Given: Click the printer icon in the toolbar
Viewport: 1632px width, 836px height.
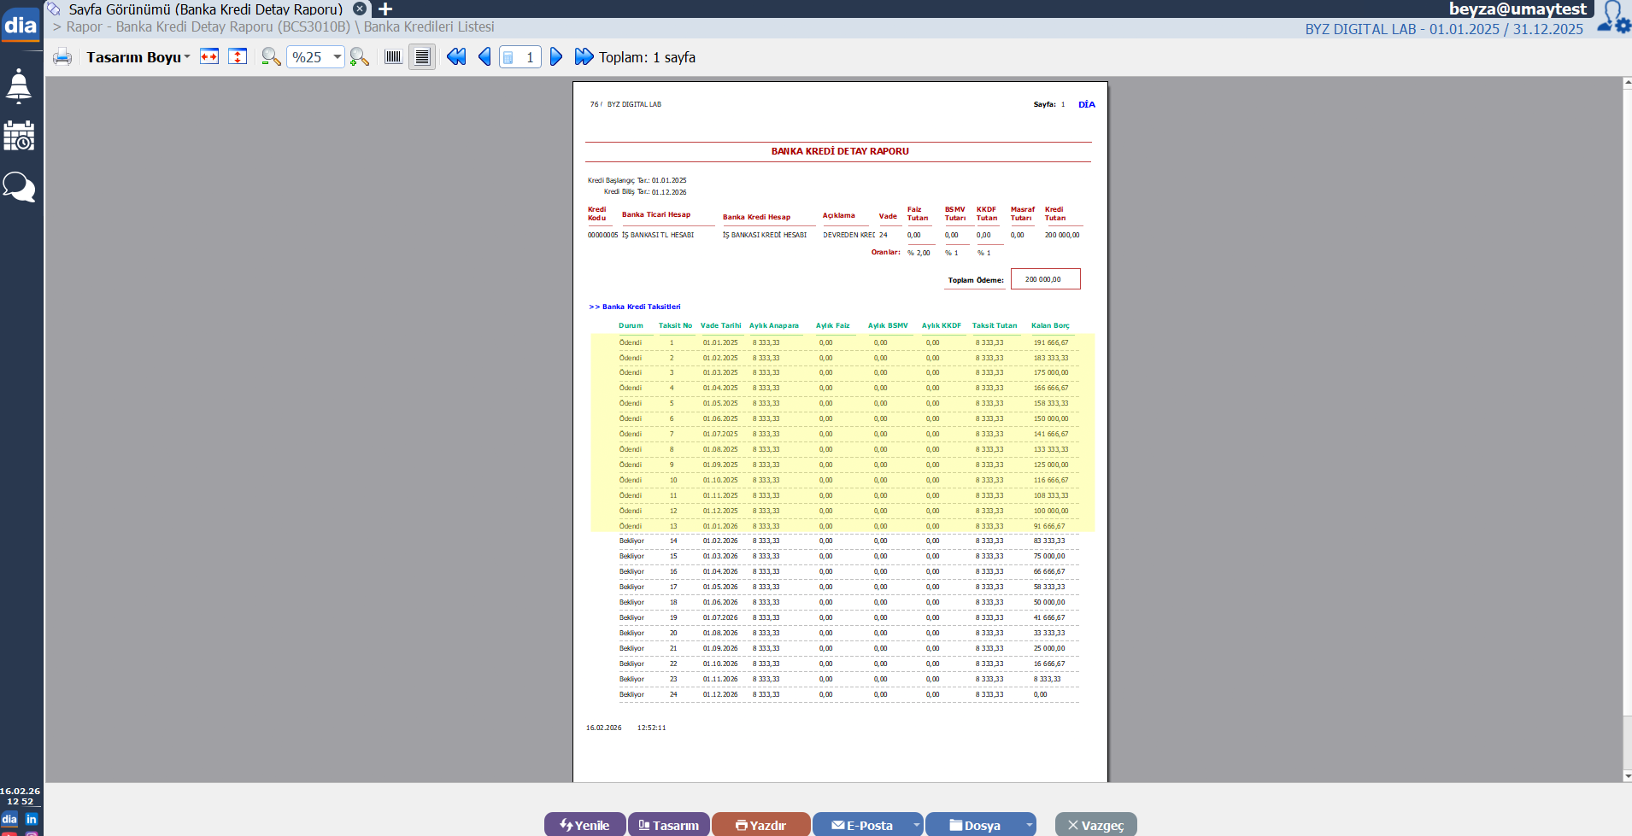Looking at the screenshot, I should click(62, 57).
